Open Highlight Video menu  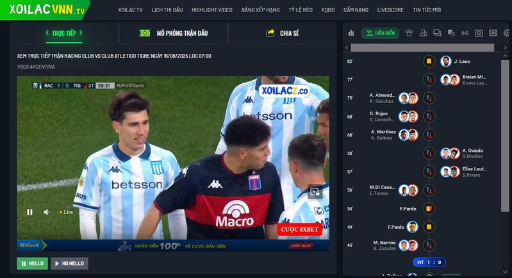point(212,10)
